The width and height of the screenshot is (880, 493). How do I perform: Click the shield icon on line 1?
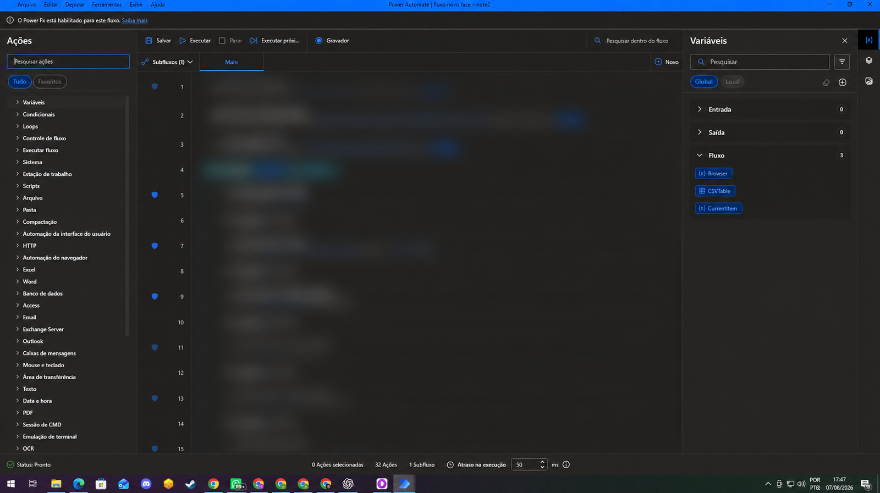(155, 86)
